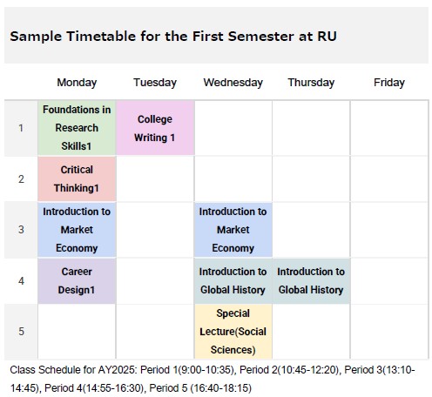
Task: Click the empty Friday period 1 cell
Action: coord(389,128)
